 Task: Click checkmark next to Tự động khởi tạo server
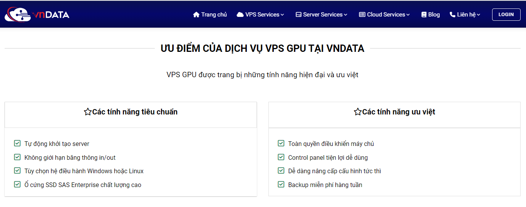click(17, 143)
